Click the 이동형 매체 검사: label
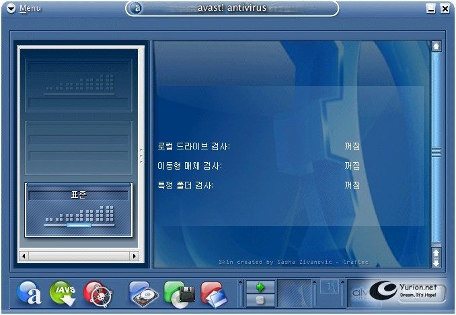456x315 pixels. 190,166
